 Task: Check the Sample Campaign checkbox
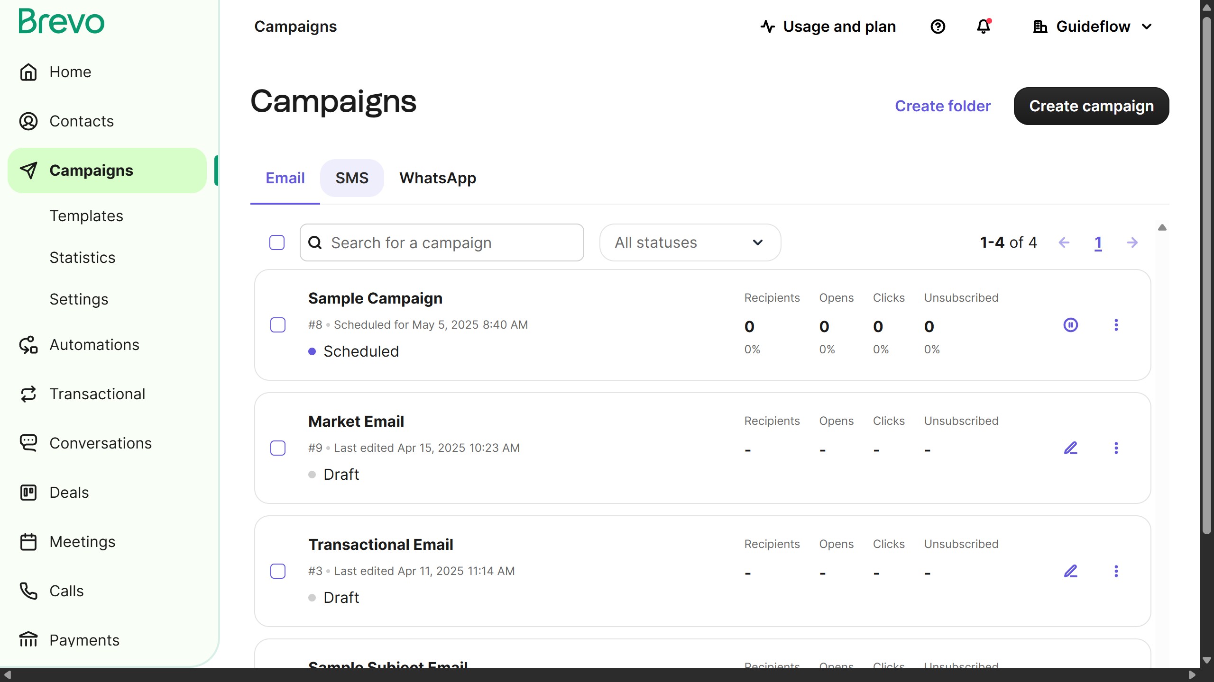(278, 325)
